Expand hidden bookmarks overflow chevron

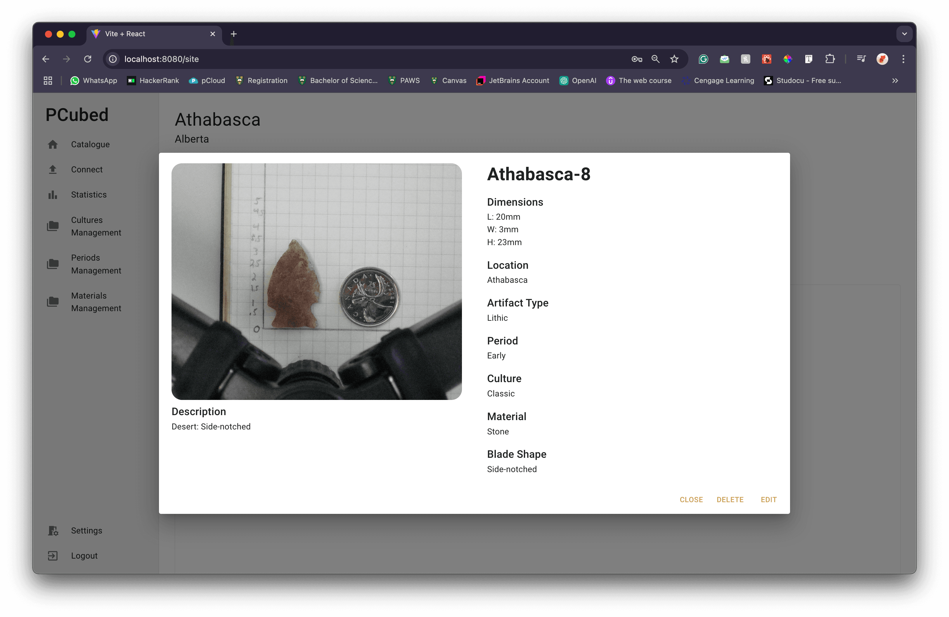click(x=895, y=81)
